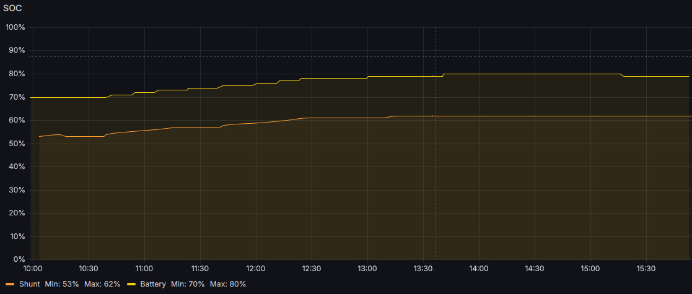
Task: Click the 11:00 time axis label
Action: (144, 268)
